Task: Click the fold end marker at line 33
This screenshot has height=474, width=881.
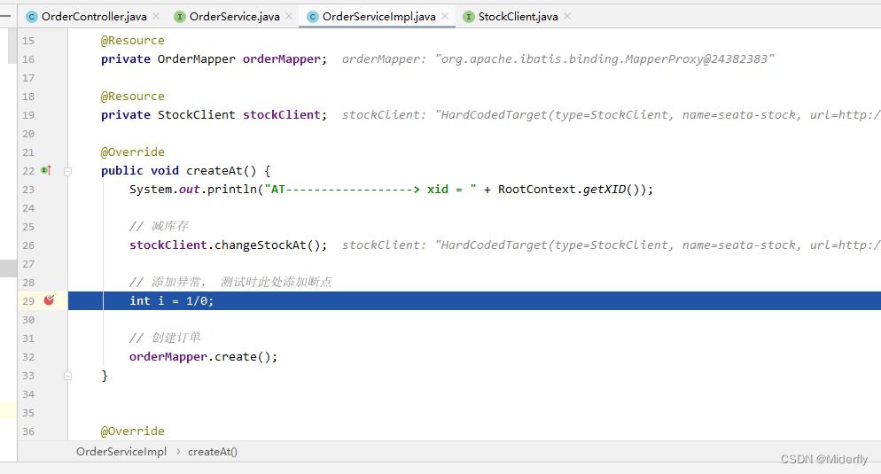Action: (68, 376)
